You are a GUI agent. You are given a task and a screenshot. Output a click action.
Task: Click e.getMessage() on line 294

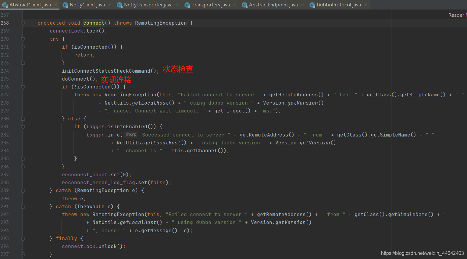coord(156,231)
